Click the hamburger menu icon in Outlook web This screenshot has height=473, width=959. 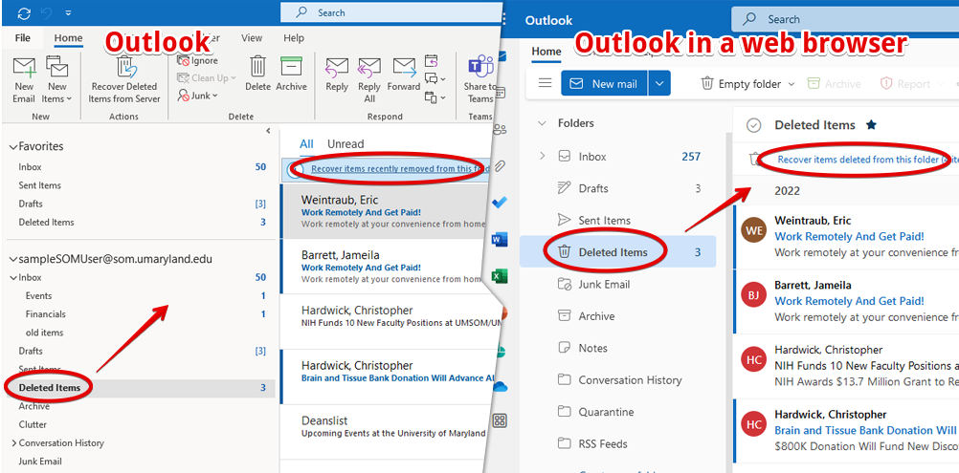pos(545,83)
